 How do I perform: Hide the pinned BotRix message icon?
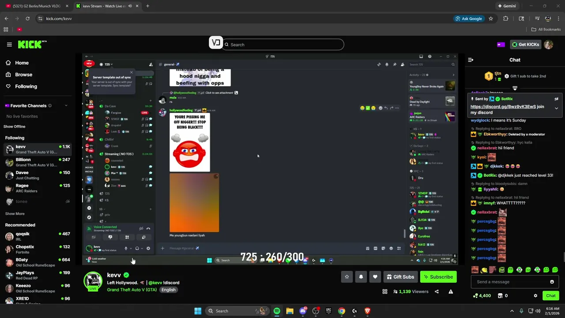556,99
